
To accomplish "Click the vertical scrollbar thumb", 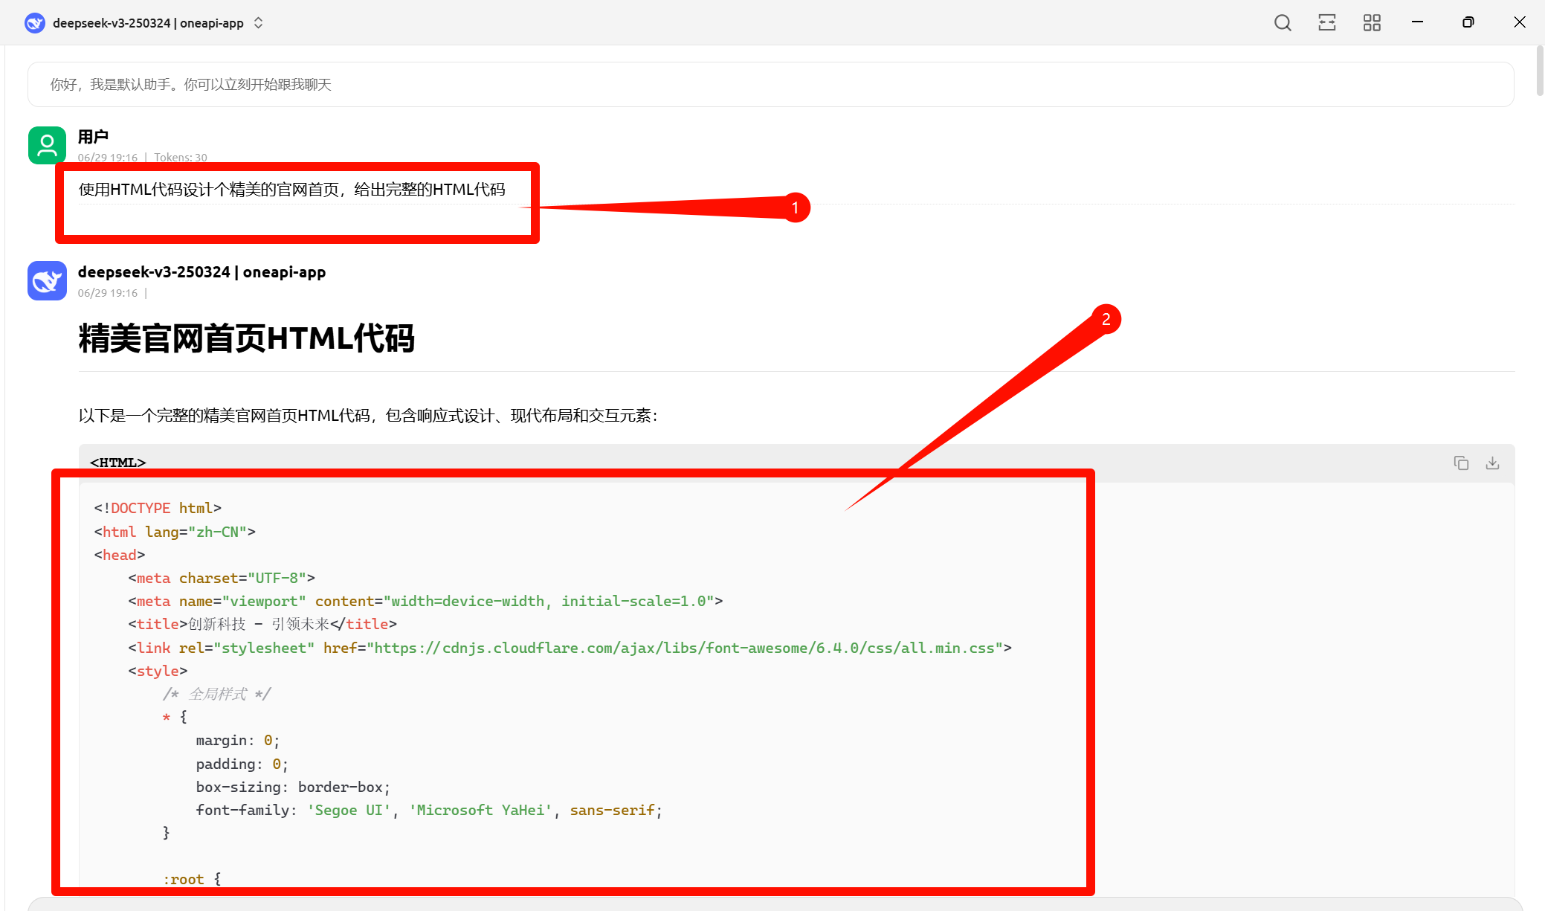I will tap(1540, 71).
